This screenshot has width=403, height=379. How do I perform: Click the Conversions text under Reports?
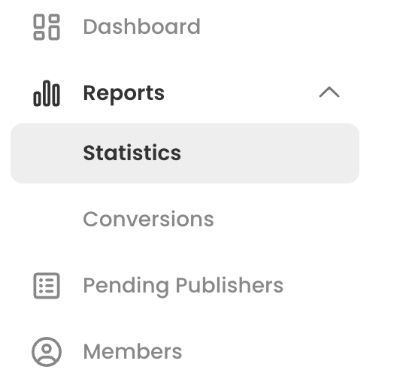149,219
